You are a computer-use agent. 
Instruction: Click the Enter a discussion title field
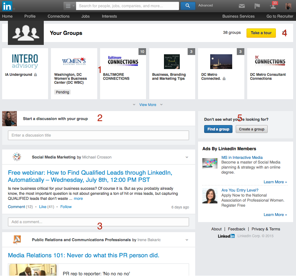pos(98,135)
